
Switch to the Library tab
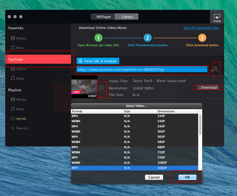point(127,17)
